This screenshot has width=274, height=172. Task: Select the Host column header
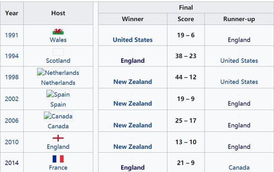click(58, 13)
